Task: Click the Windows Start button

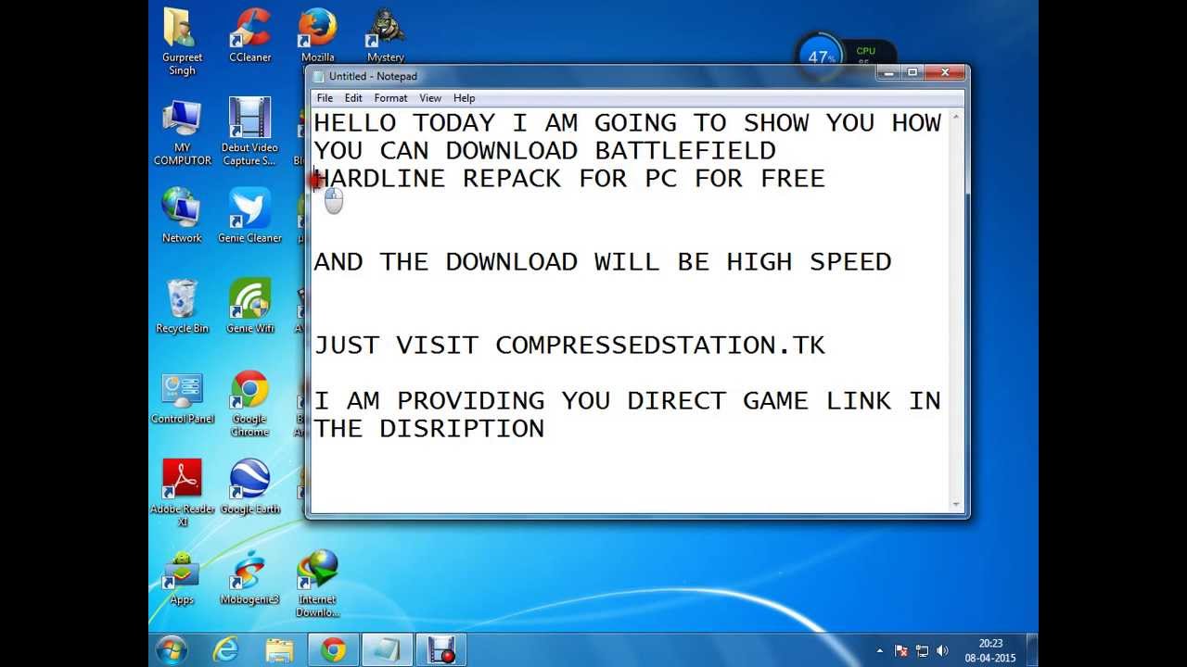Action: (172, 650)
